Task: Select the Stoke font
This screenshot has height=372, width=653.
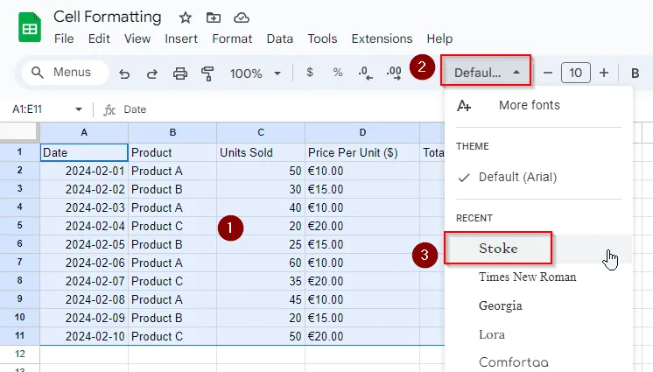Action: point(538,249)
